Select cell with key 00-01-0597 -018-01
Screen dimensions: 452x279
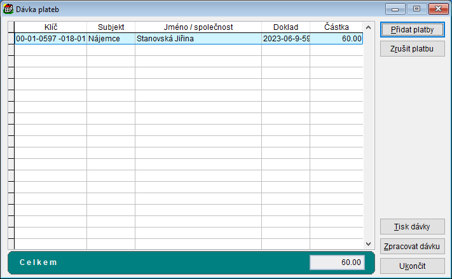pos(51,39)
